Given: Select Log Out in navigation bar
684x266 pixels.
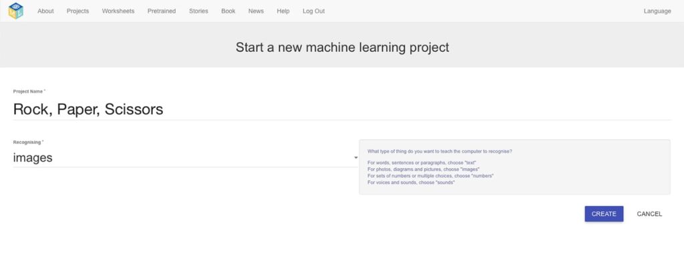Looking at the screenshot, I should 314,11.
